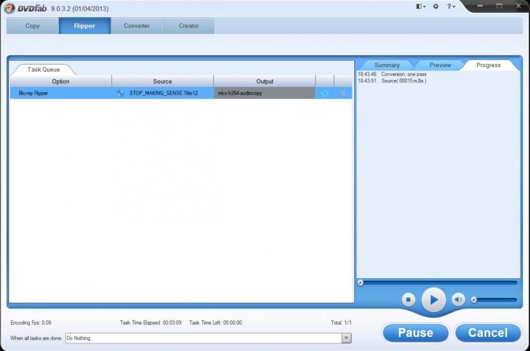Viewport: 530px width, 351px height.
Task: Click the Output column header
Action: tap(264, 81)
